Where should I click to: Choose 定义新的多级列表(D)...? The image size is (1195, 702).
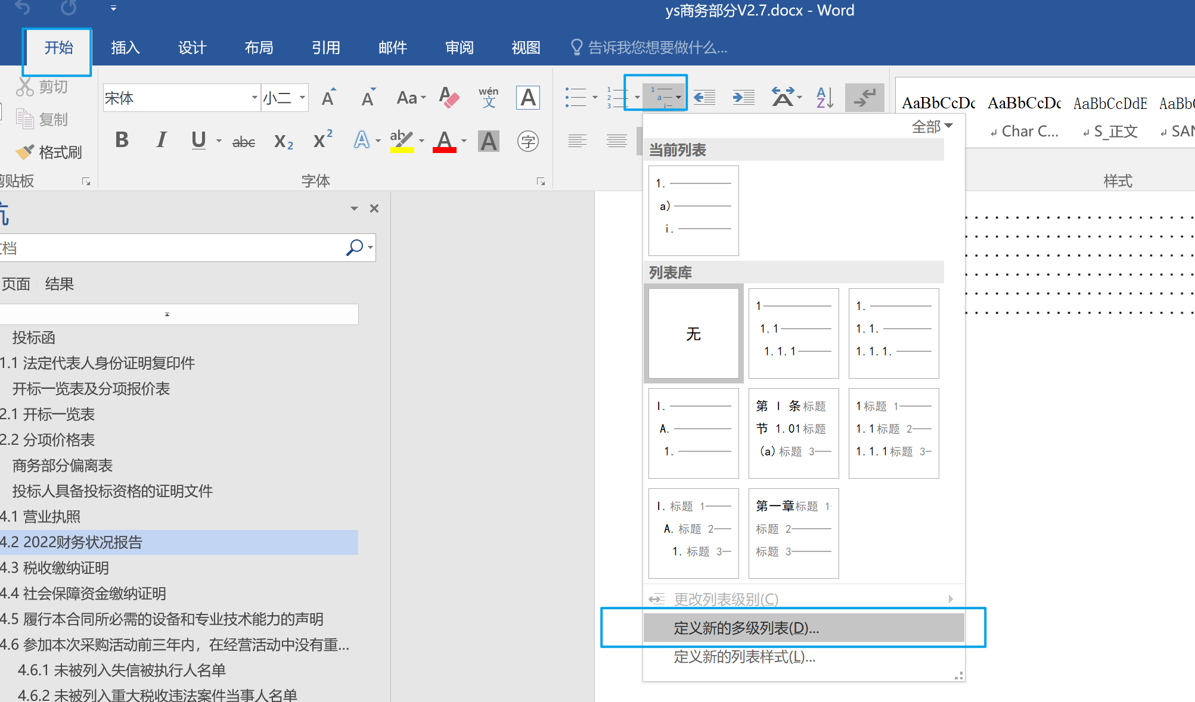click(x=803, y=628)
